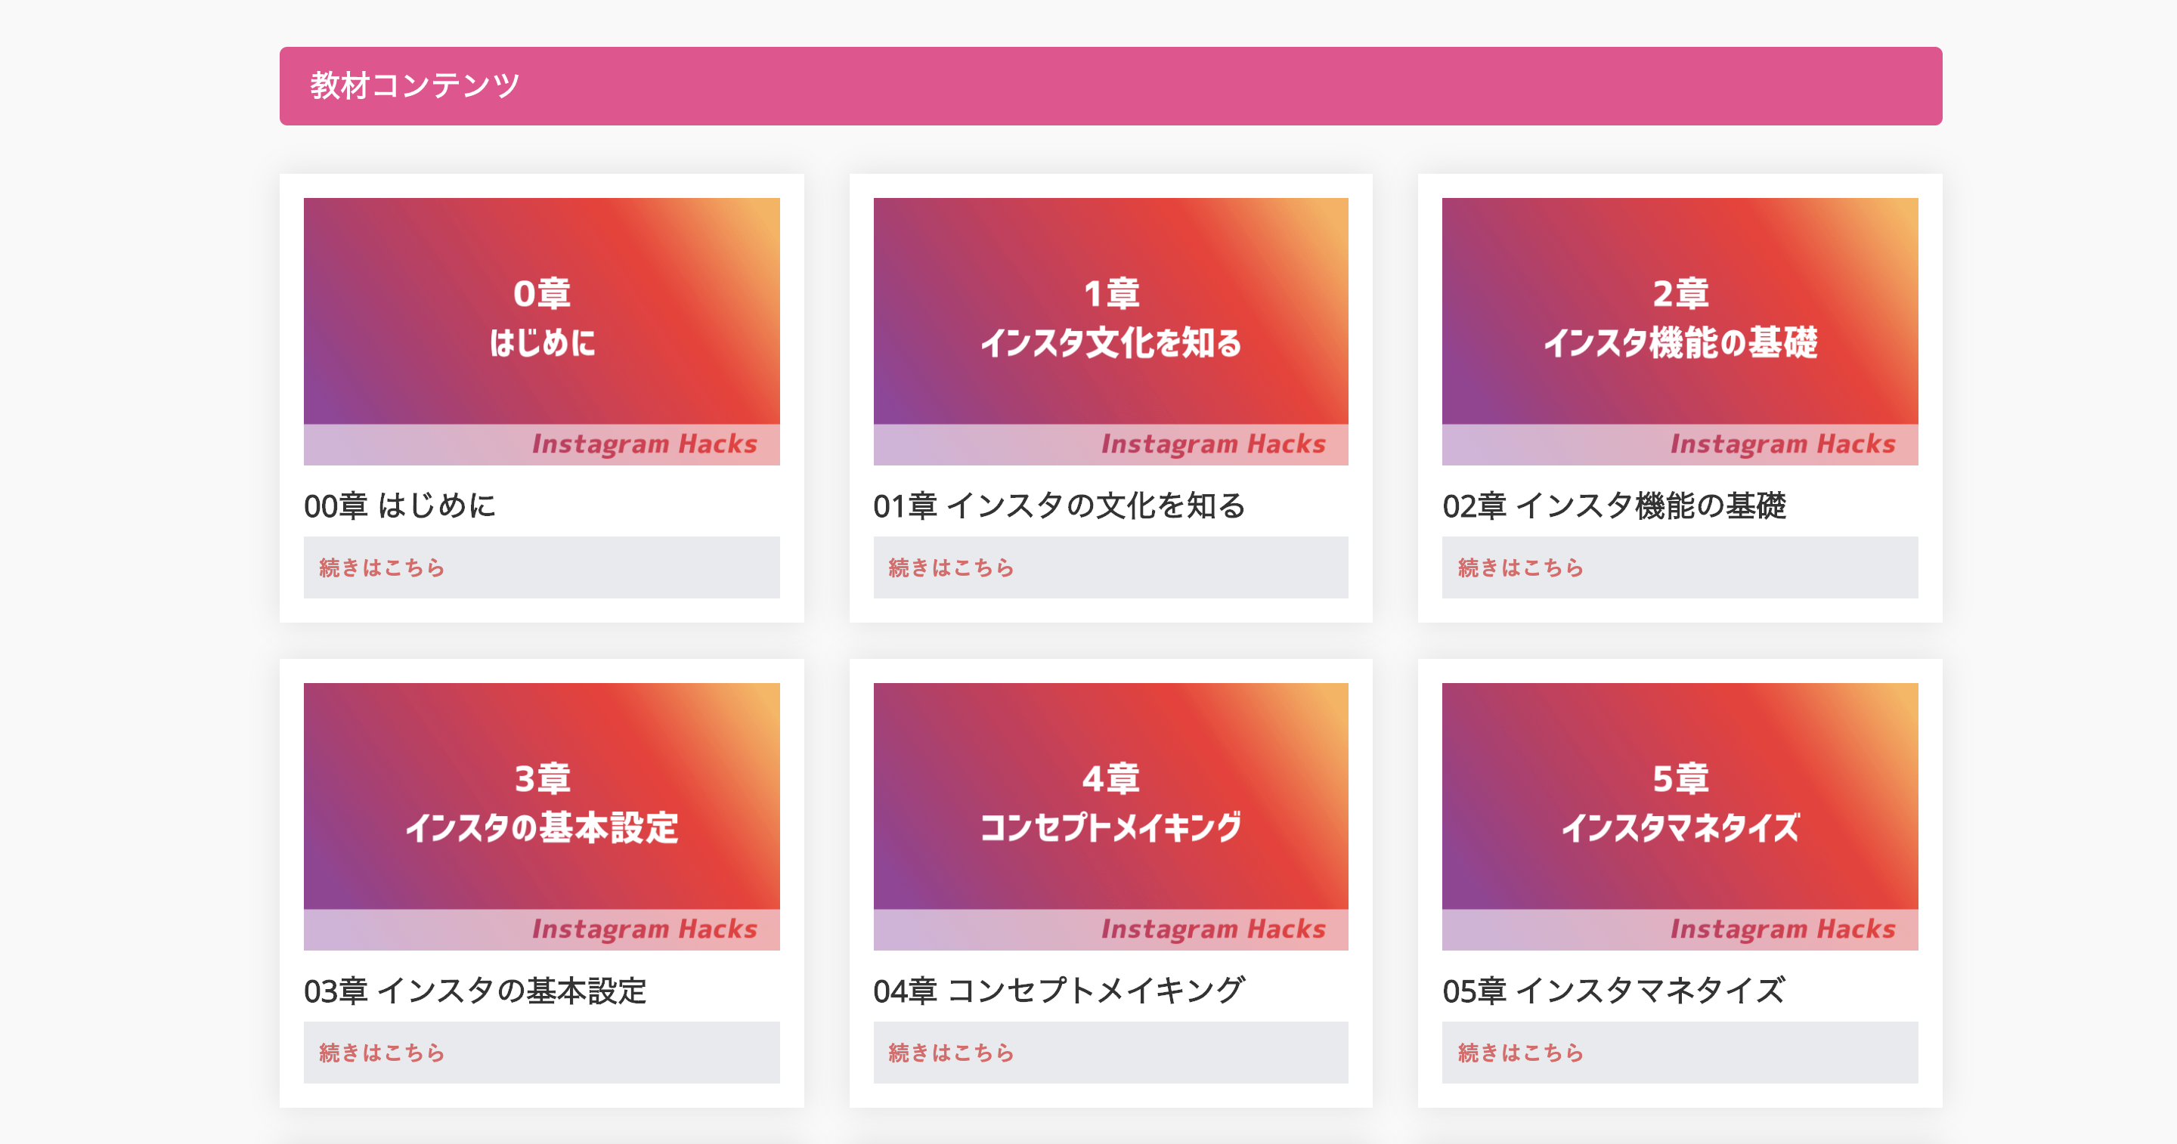Click Instagram Hacks label on 0章 image
The image size is (2177, 1144).
[644, 444]
